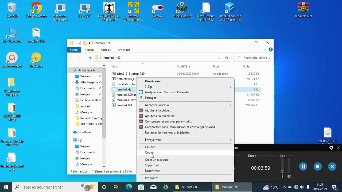This screenshot has width=342, height=192.
Task: Open Propriétés from the context menu
Action: coord(185,178)
